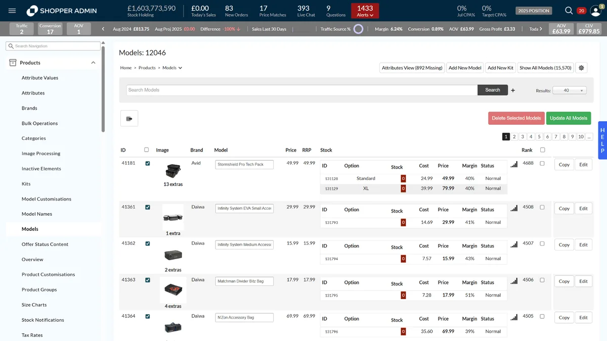Open the Brands sidebar item

29,108
